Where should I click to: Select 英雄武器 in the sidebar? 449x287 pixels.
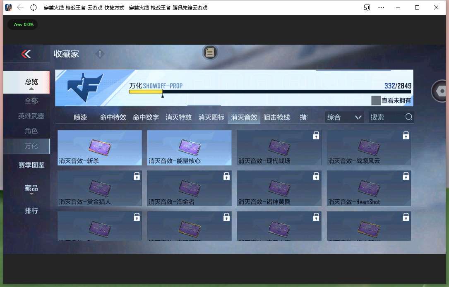(x=31, y=116)
